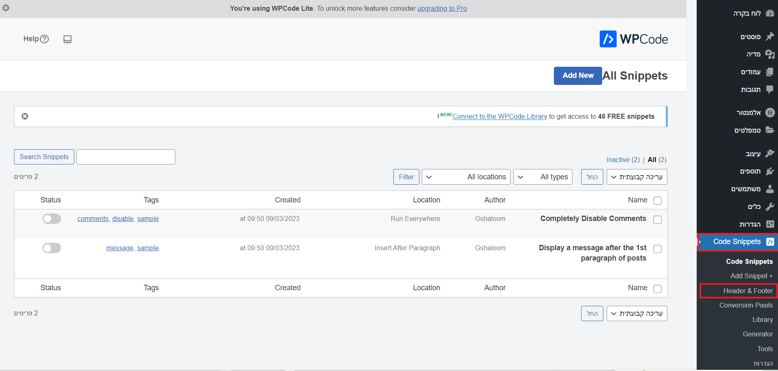This screenshot has width=778, height=371.
Task: Click the Elementor icon in the sidebar
Action: click(x=770, y=113)
